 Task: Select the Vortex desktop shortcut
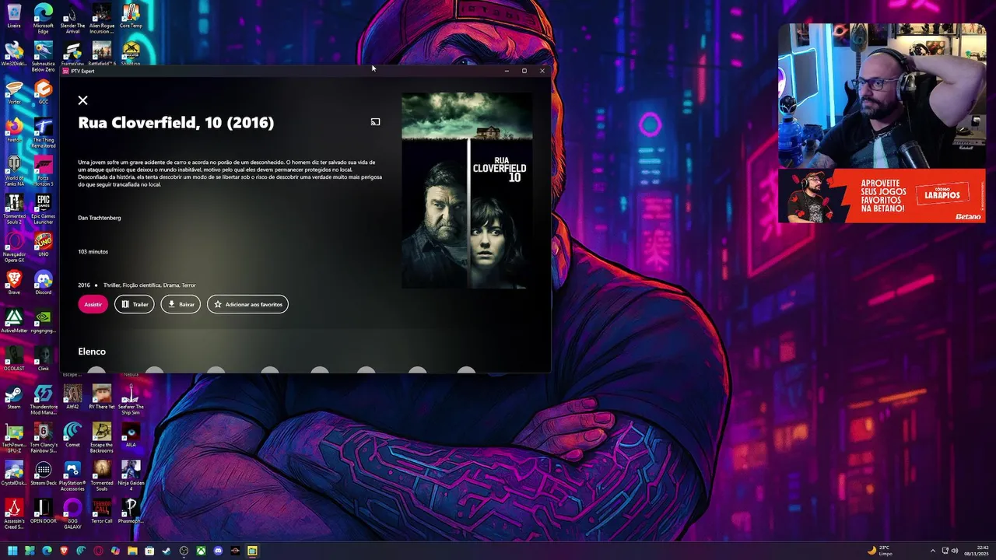pos(14,93)
